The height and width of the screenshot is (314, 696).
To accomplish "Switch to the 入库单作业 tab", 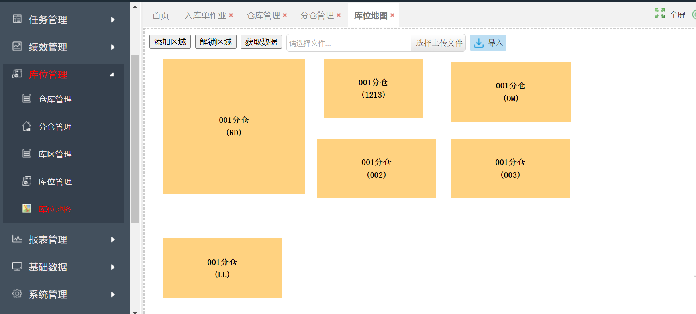I will (x=205, y=16).
